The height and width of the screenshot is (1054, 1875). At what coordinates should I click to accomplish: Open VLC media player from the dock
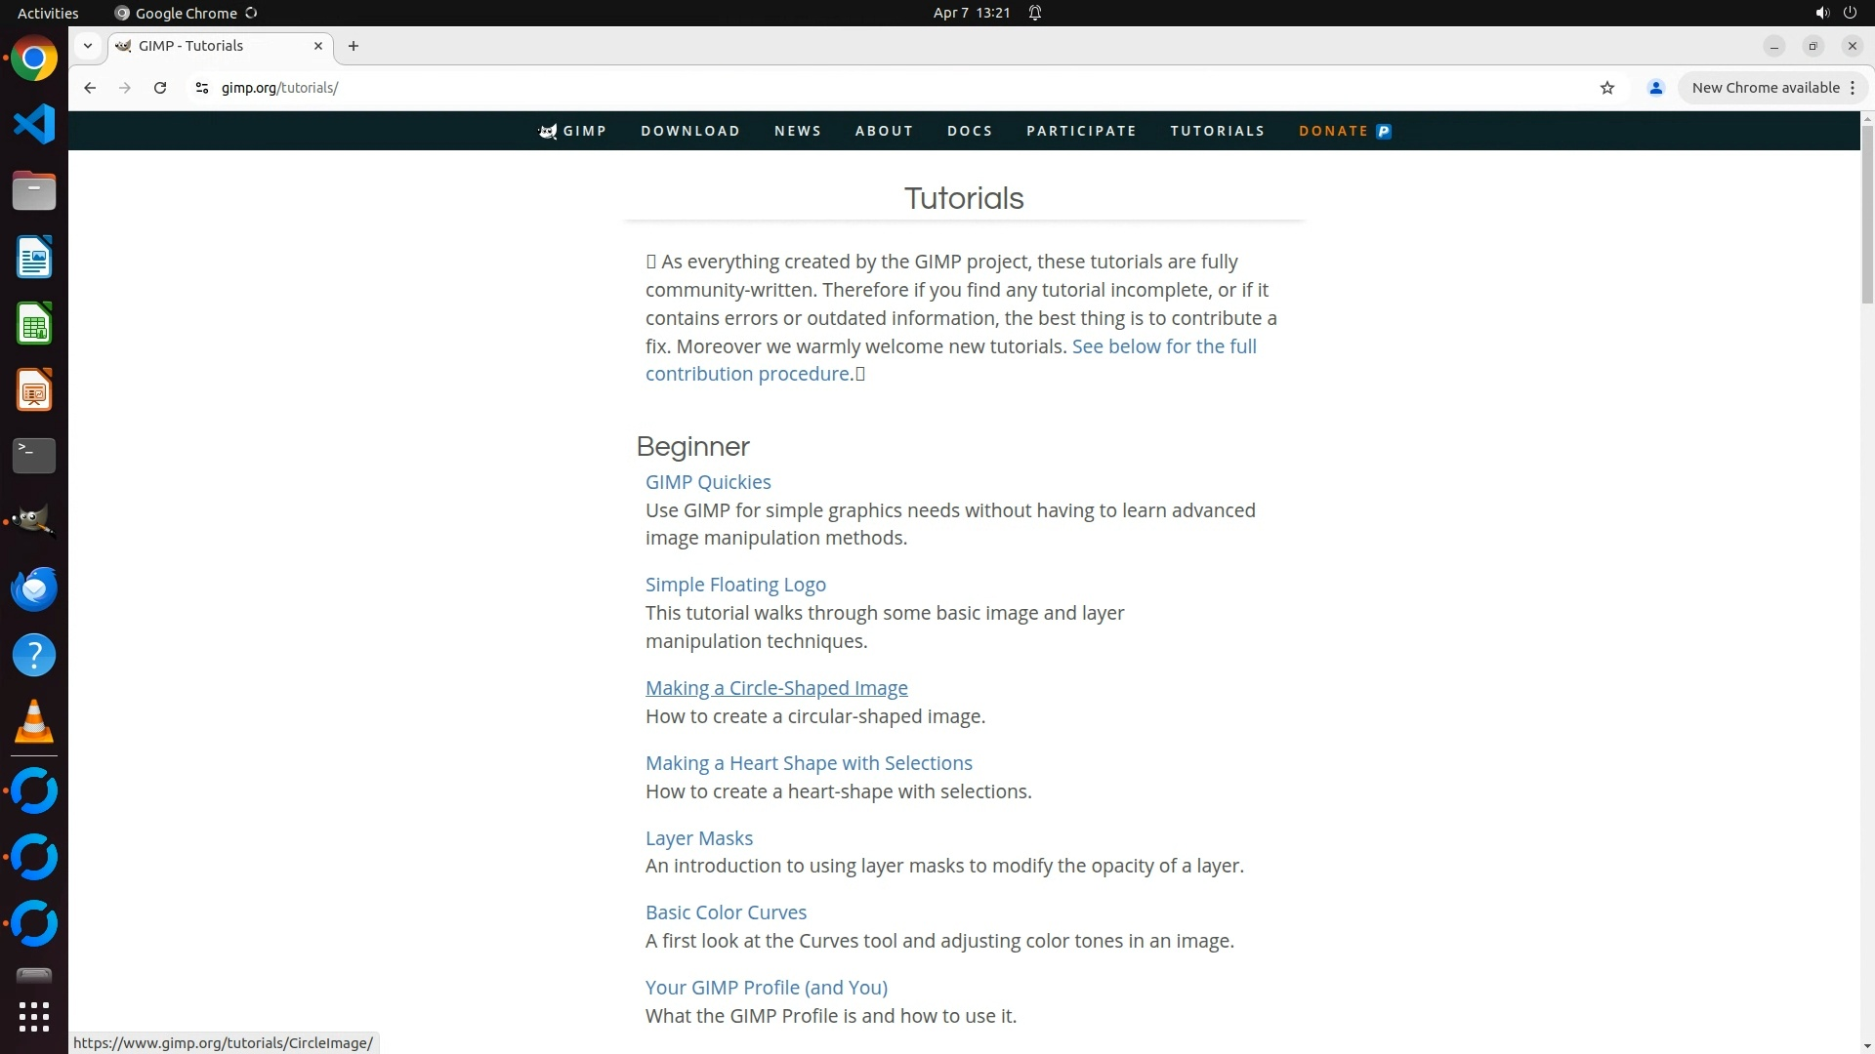33,722
